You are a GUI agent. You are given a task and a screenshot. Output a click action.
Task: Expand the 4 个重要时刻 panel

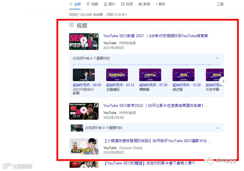[x=217, y=128]
